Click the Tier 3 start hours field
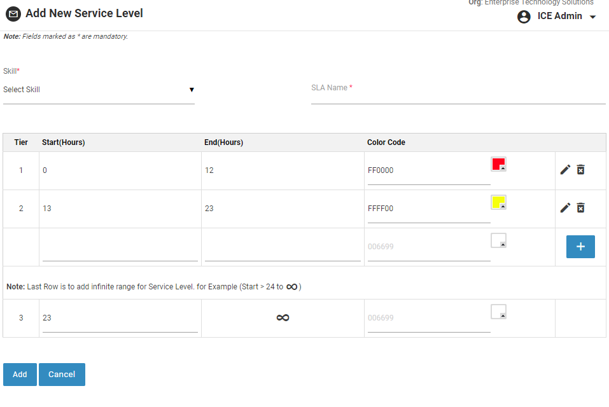This screenshot has height=407, width=609. click(120, 318)
